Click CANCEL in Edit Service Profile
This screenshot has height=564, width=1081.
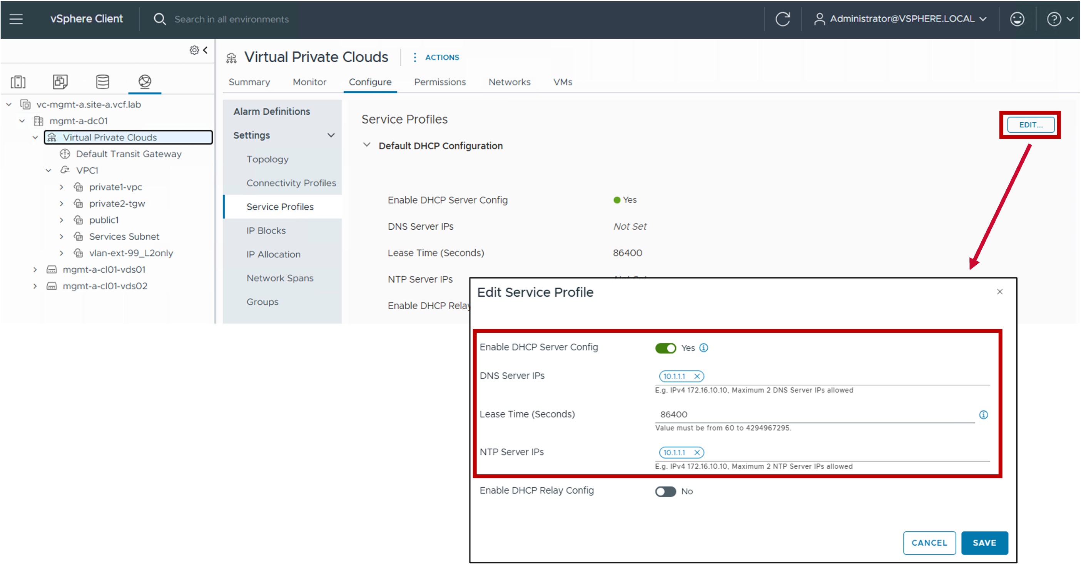click(929, 542)
